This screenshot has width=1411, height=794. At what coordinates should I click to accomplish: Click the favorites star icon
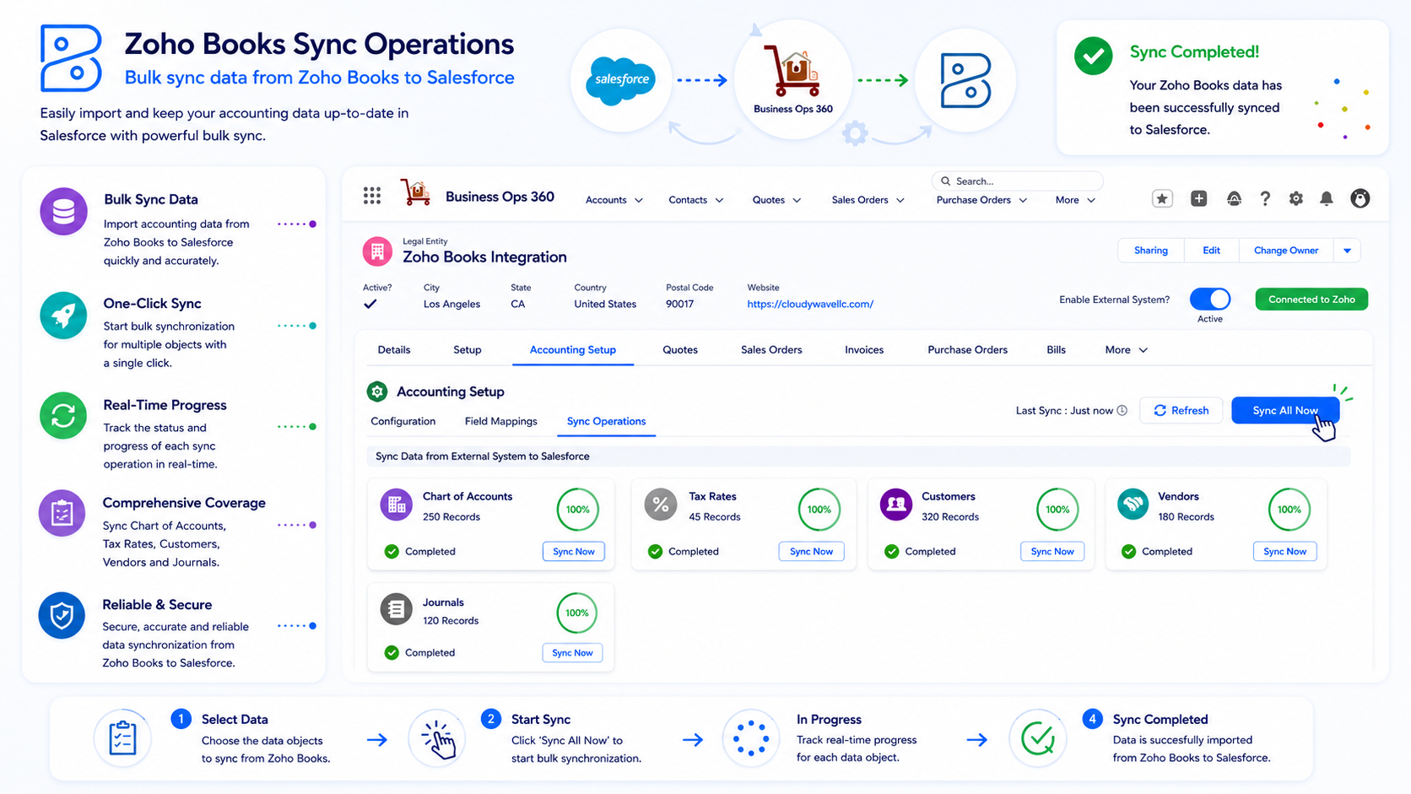(x=1162, y=198)
